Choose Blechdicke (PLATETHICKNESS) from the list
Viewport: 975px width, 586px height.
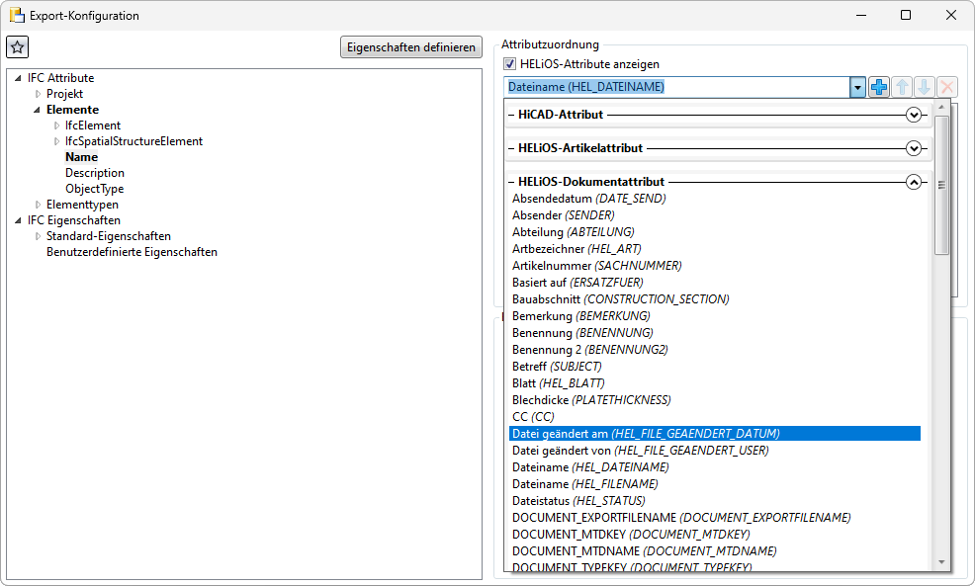click(590, 400)
